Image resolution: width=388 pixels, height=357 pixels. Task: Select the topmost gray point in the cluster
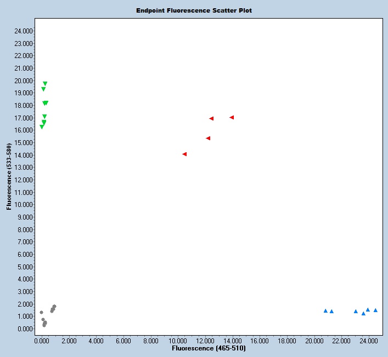pyautogui.click(x=54, y=306)
